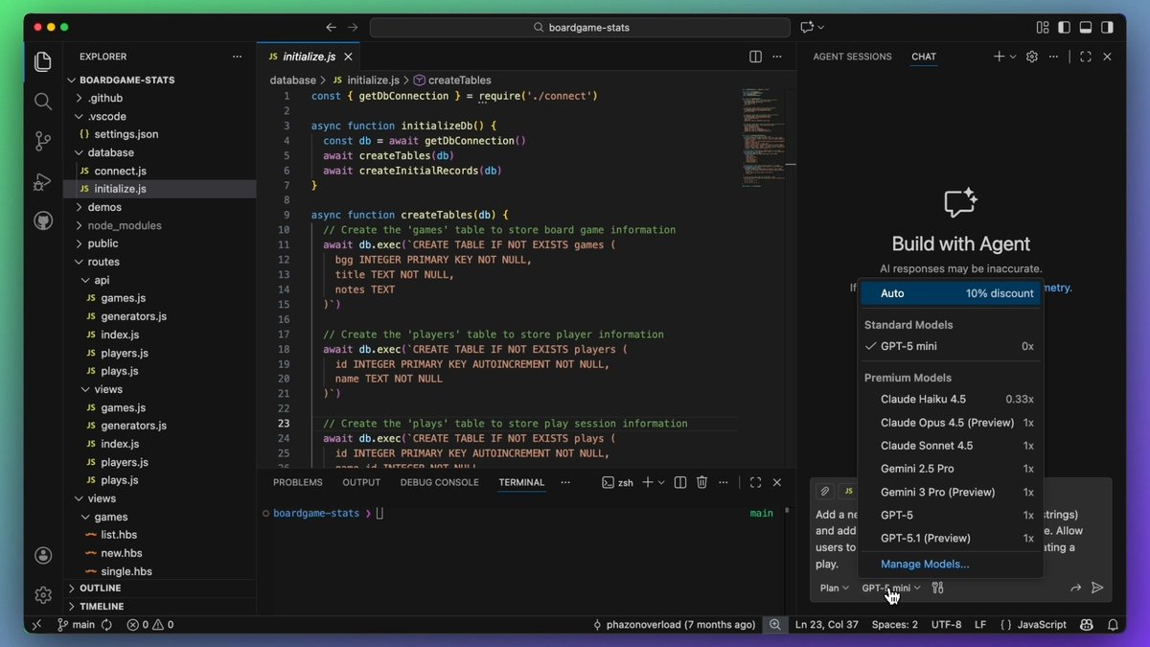Go forward using the title bar arrow
Viewport: 1150px width, 647px height.
coord(353,28)
